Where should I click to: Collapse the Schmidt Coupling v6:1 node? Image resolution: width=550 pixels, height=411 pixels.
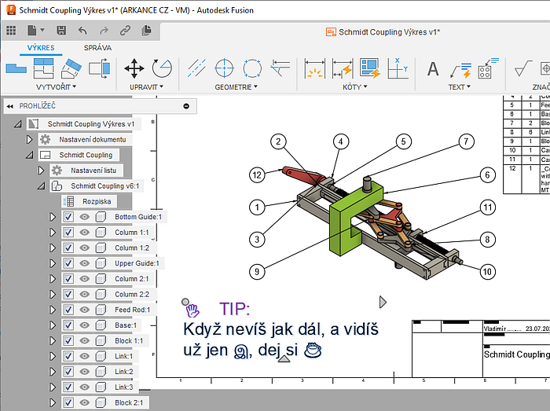click(x=42, y=186)
